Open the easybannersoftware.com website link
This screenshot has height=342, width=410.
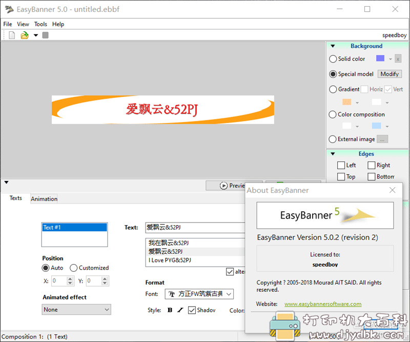[323, 304]
